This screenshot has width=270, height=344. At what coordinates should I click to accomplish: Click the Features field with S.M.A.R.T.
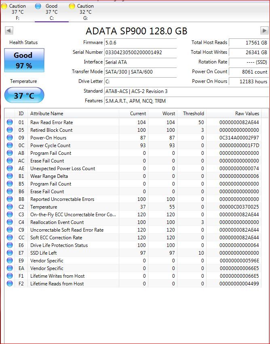[186, 101]
